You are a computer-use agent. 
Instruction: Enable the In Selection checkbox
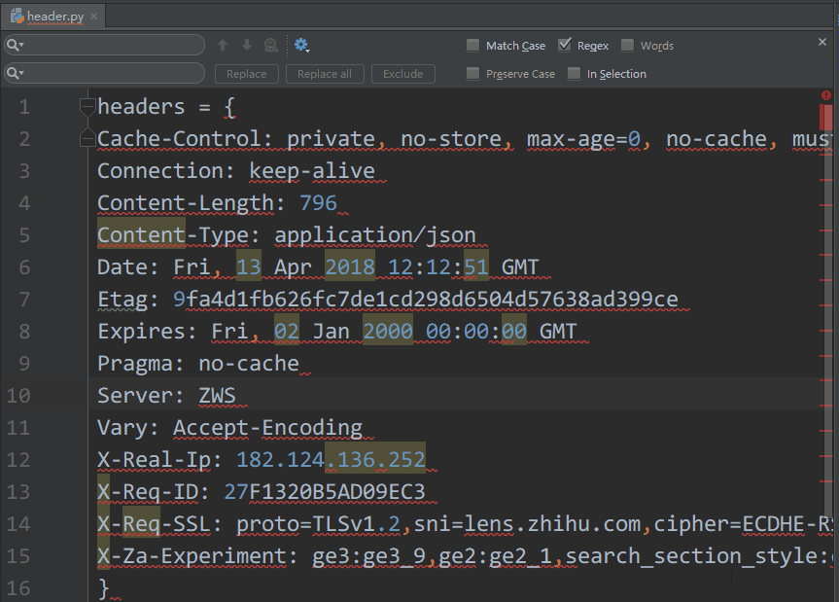[x=574, y=73]
